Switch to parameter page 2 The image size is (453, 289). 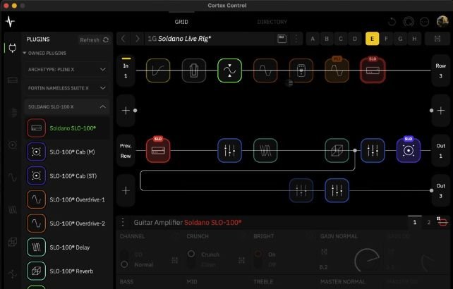[429, 222]
